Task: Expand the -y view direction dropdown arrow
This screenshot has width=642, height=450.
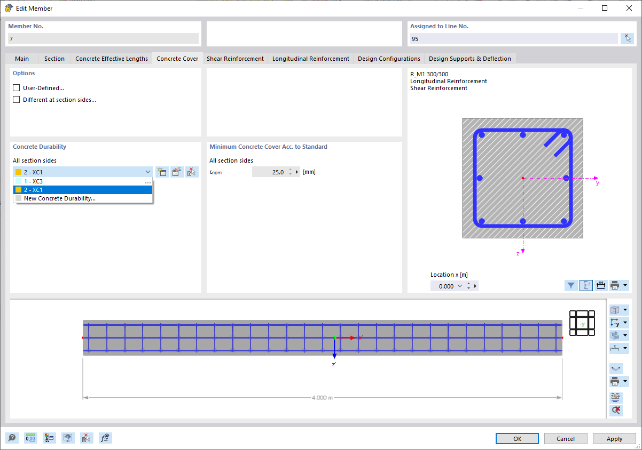Action: point(625,323)
